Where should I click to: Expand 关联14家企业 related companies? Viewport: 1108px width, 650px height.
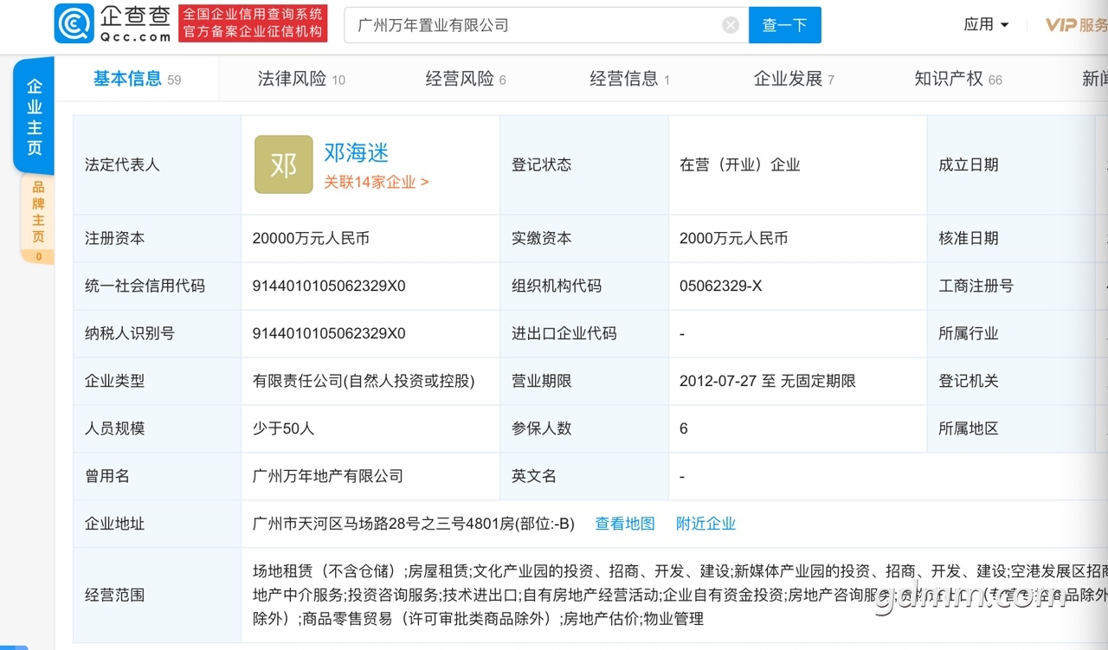(376, 182)
